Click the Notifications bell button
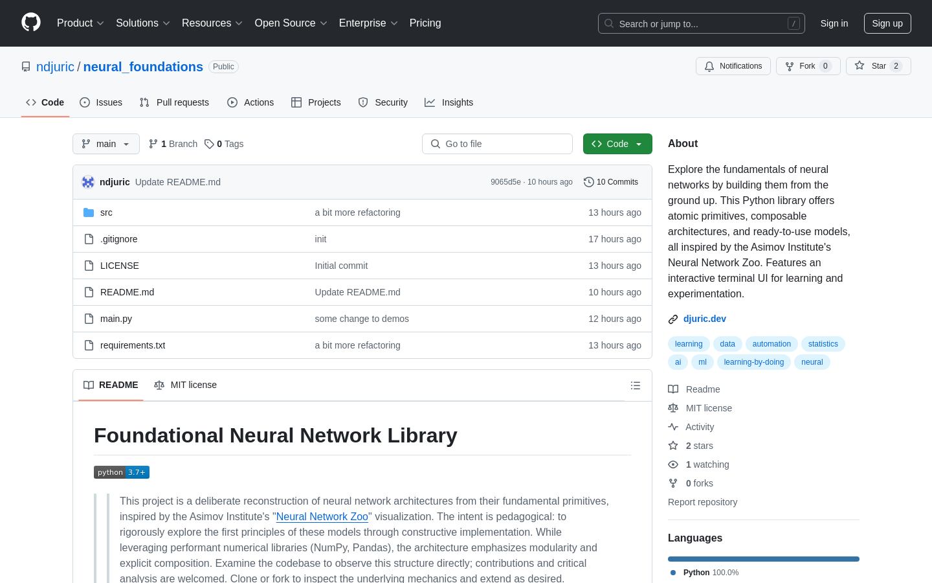Image resolution: width=932 pixels, height=583 pixels. pos(733,66)
